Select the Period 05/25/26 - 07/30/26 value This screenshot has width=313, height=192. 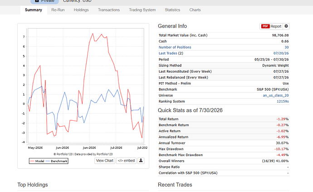[271, 59]
